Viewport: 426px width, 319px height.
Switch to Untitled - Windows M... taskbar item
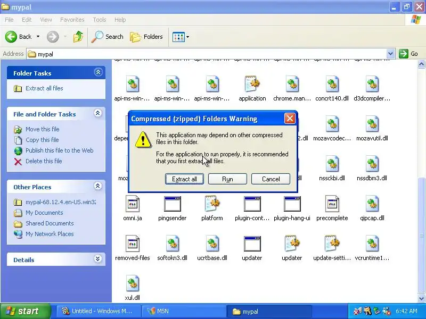click(x=99, y=311)
